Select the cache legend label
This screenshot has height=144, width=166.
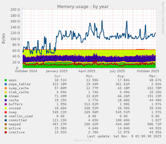coord(14,100)
